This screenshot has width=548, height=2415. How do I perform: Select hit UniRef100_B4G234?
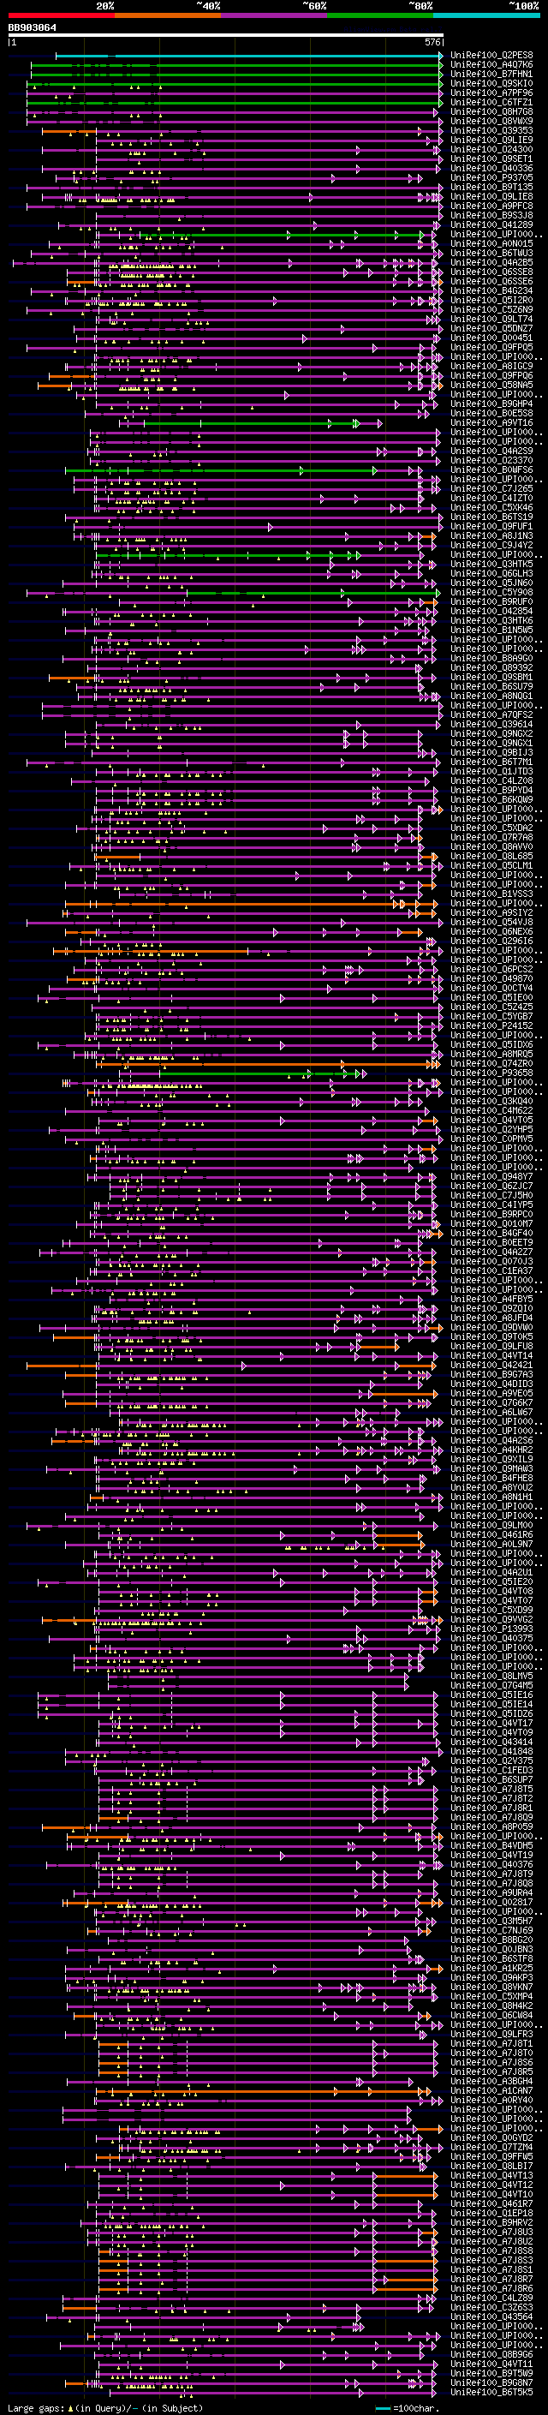[x=491, y=290]
